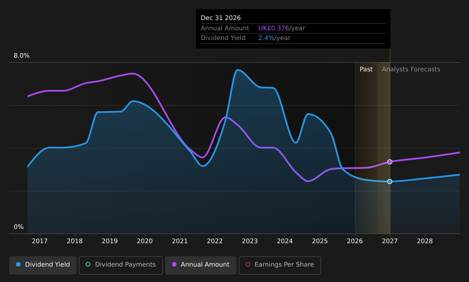The image size is (469, 282).
Task: Click the Dec 31 2026 tooltip date
Action: 221,18
